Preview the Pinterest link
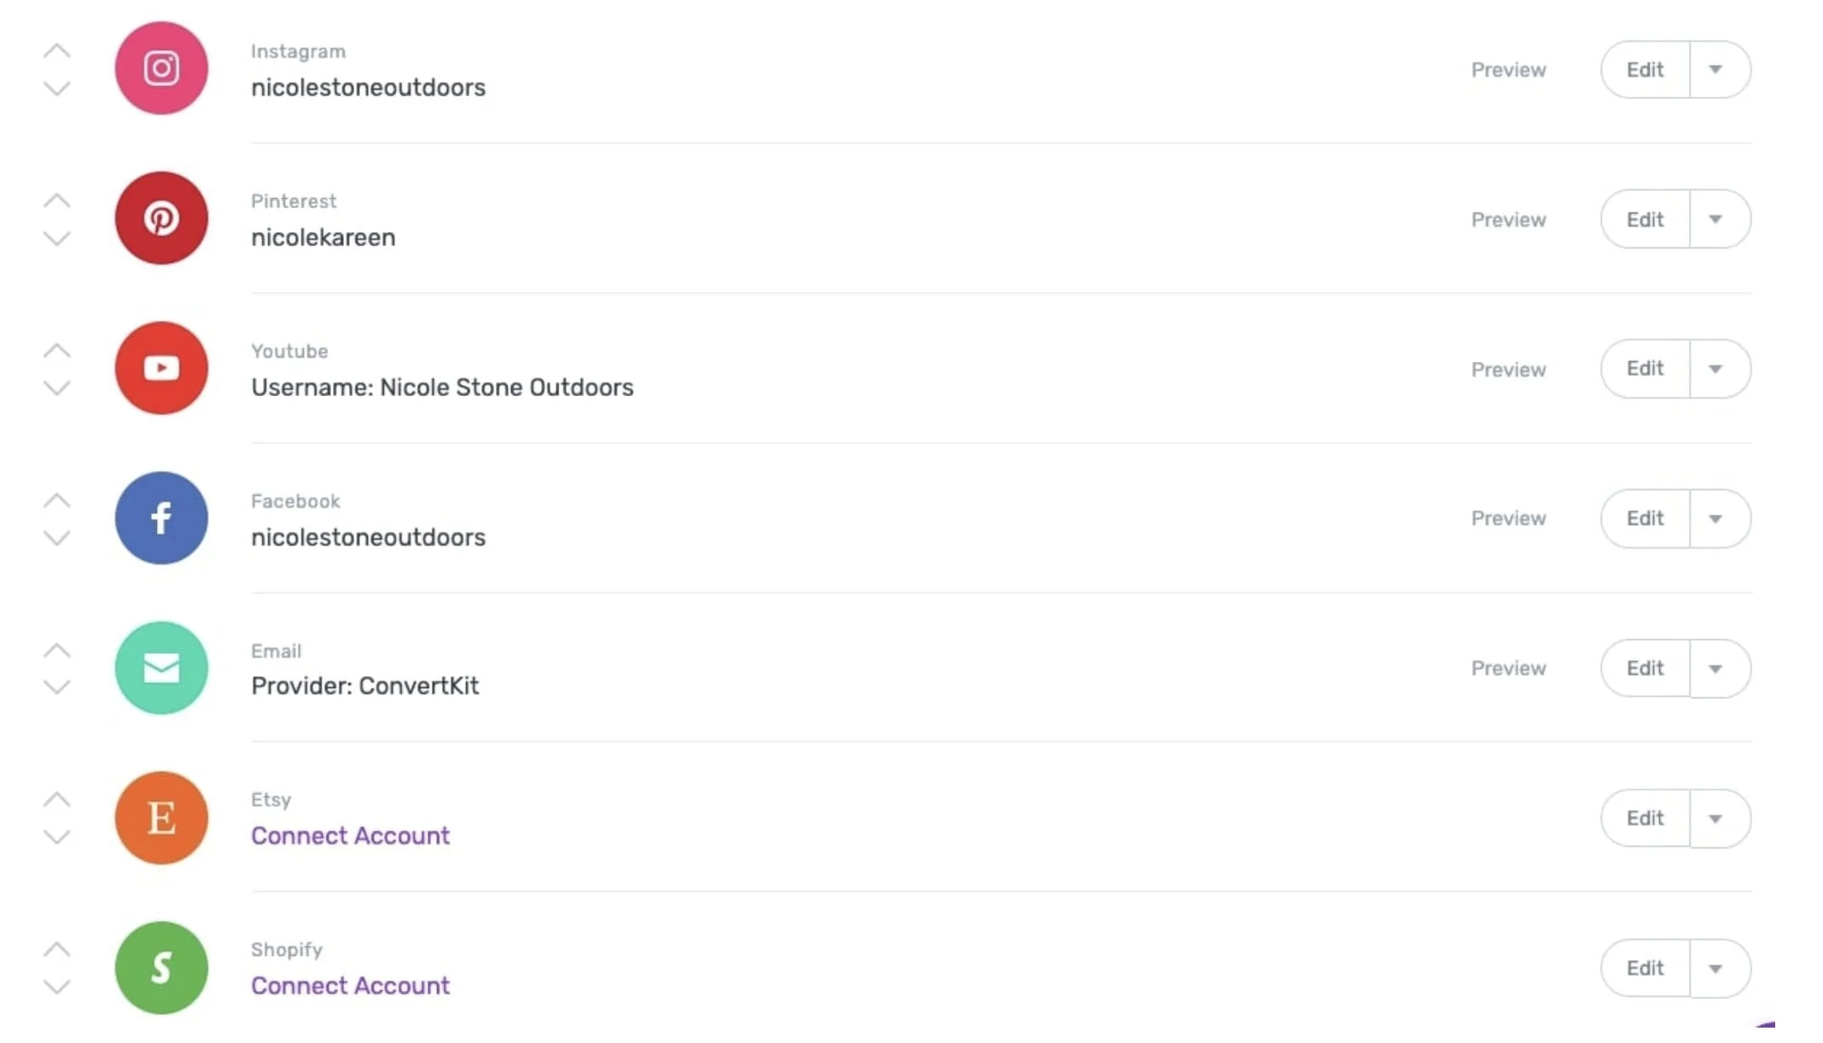 pyautogui.click(x=1508, y=219)
